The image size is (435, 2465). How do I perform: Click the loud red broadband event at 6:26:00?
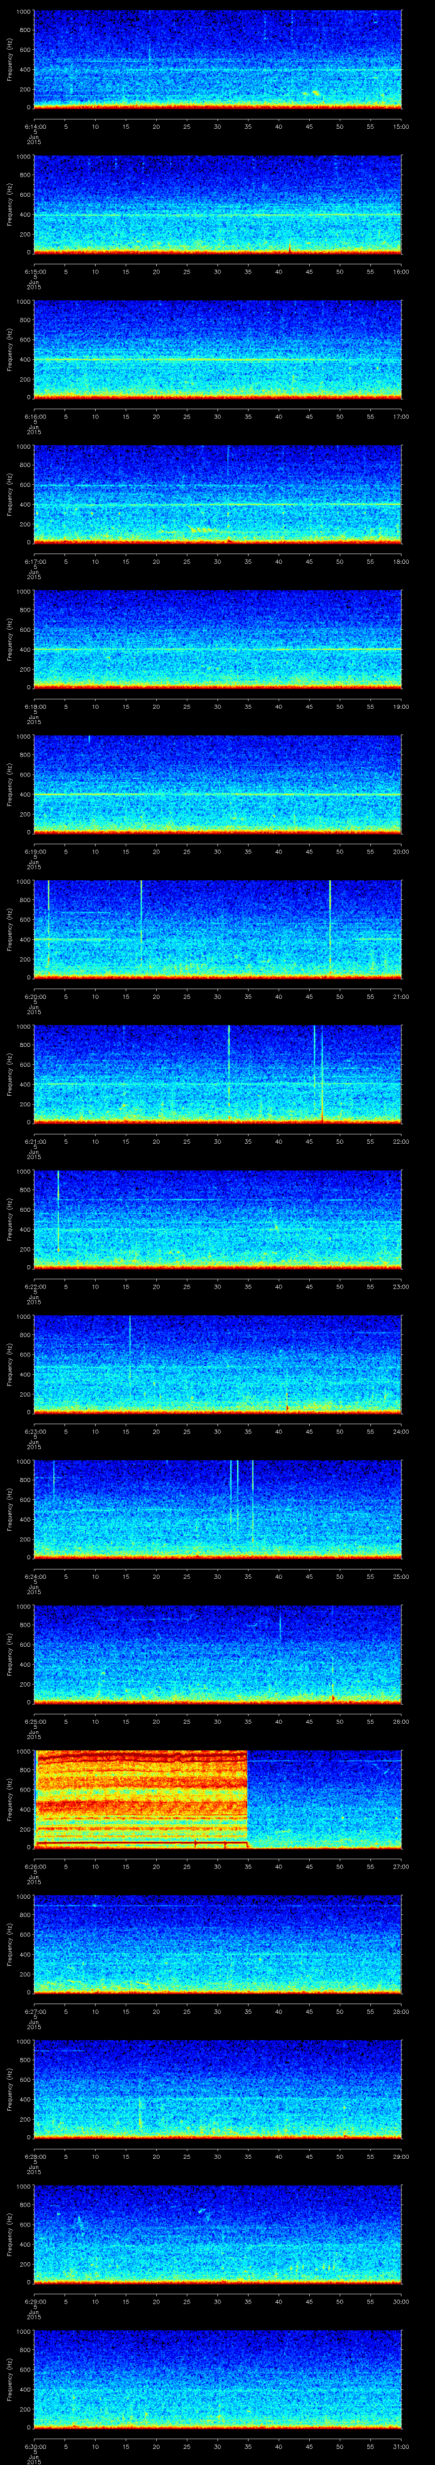tap(141, 1800)
